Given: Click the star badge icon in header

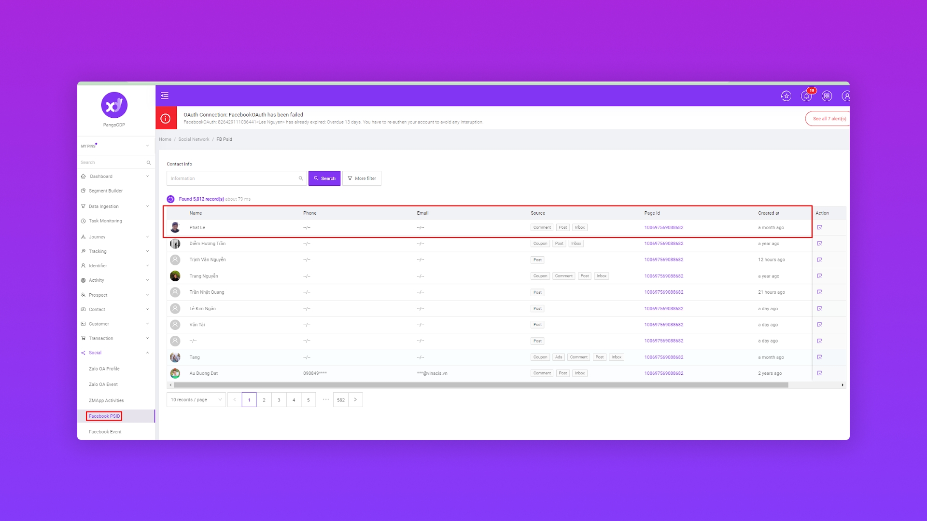Looking at the screenshot, I should click(x=786, y=96).
